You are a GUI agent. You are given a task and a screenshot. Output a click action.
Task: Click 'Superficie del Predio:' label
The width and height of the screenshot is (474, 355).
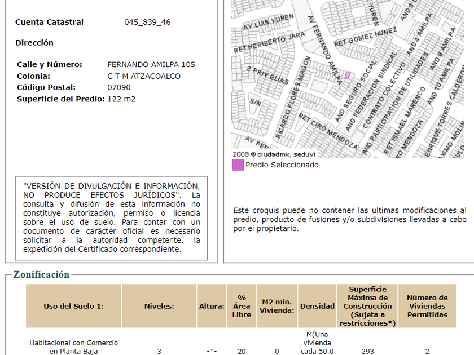(61, 99)
